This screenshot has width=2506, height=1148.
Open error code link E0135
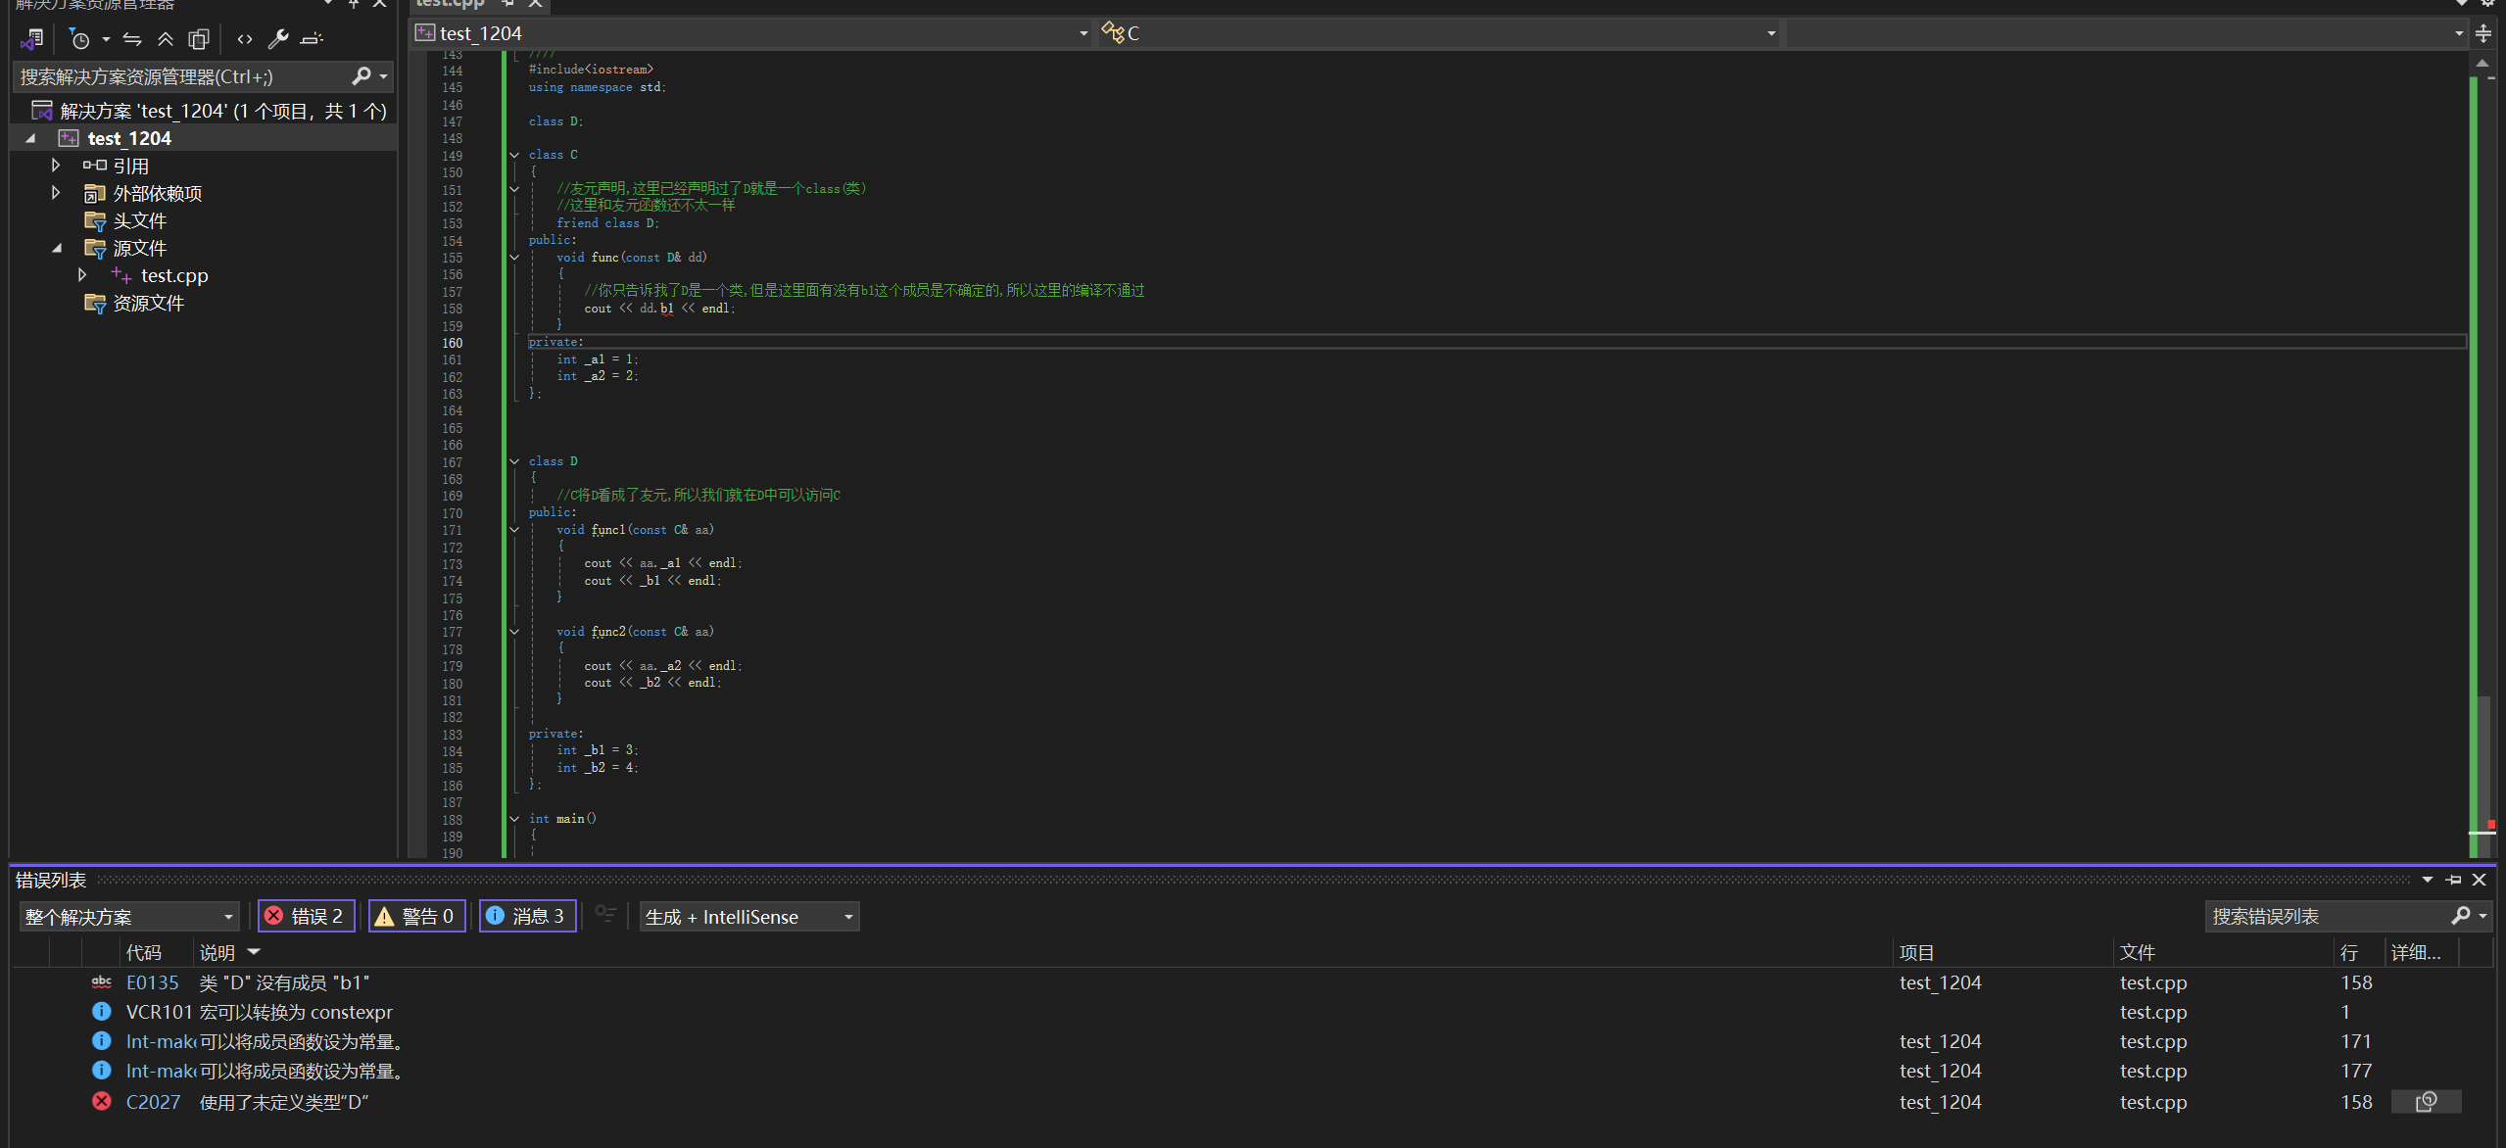[153, 982]
